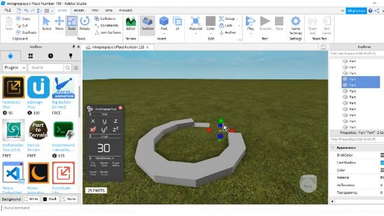Click the Anchor button
This screenshot has height=216, width=384.
(x=227, y=32)
